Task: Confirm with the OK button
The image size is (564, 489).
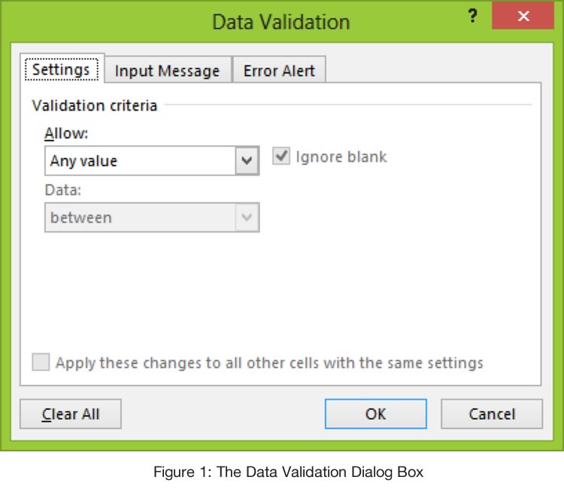Action: coord(375,414)
